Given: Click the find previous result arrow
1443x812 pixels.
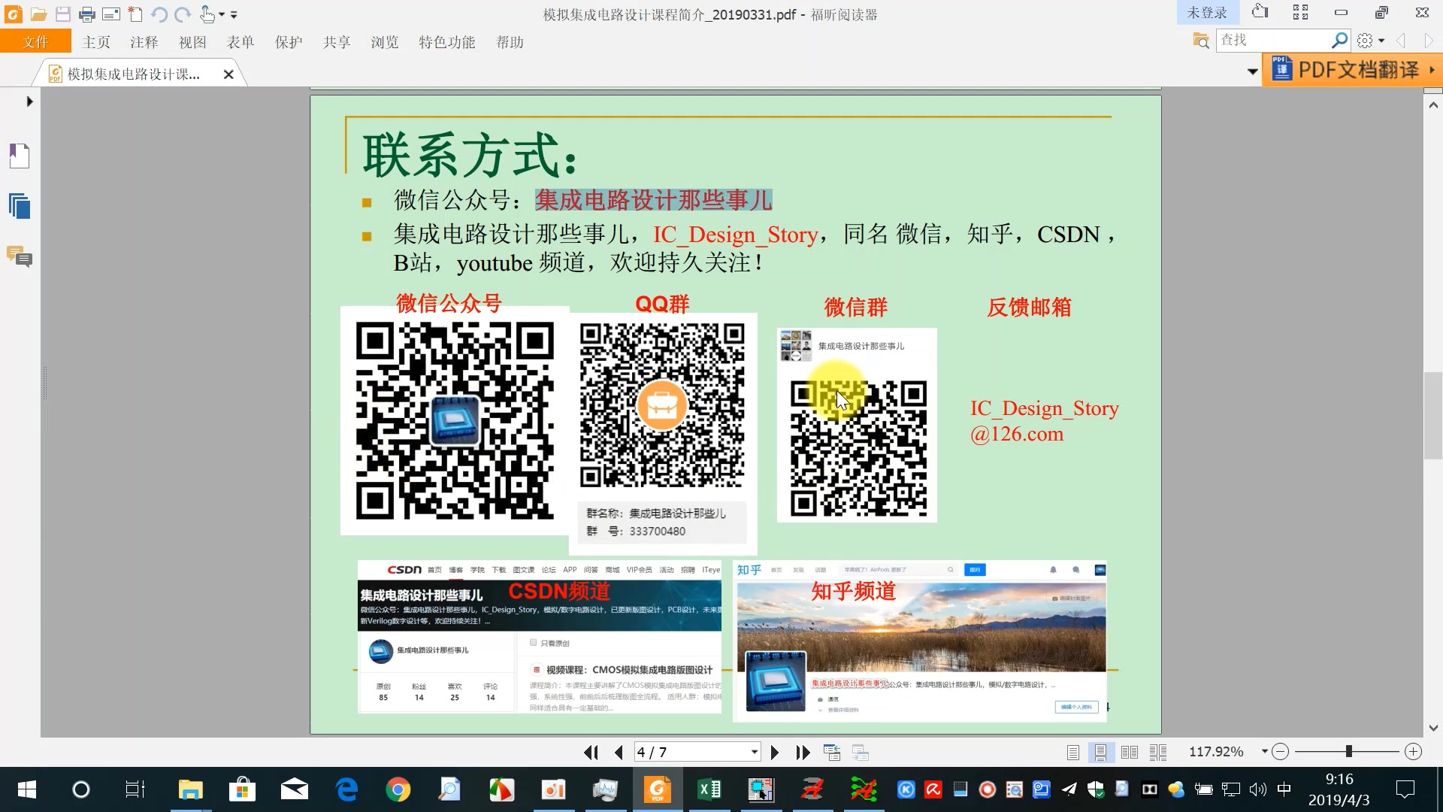Looking at the screenshot, I should [x=1401, y=41].
